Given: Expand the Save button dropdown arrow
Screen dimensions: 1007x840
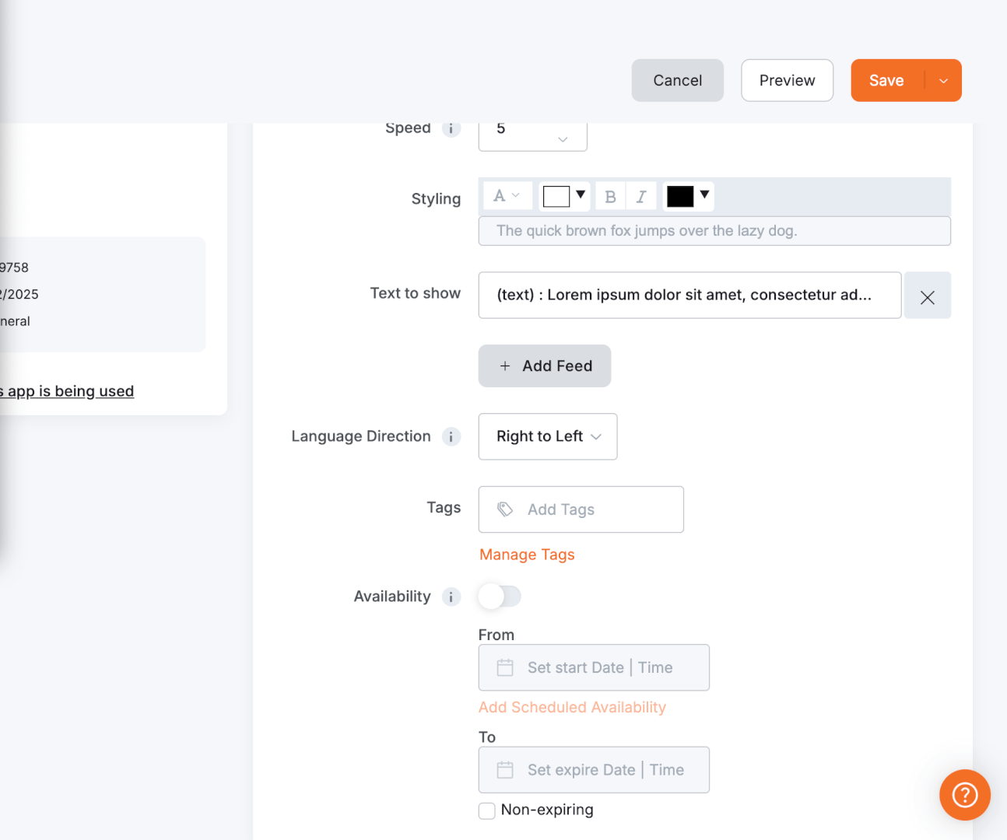Looking at the screenshot, I should click(942, 80).
